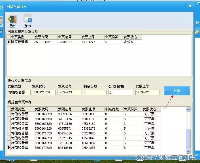Screen dimensions: 200x163
Task: Click scrollbar up arrow in 税控盘发票库存
Action: pos(188,109)
